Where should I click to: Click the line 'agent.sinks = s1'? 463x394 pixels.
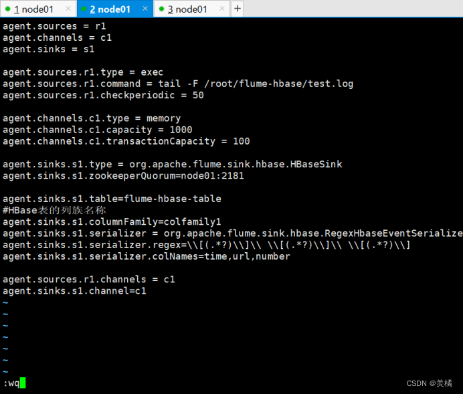(x=49, y=50)
